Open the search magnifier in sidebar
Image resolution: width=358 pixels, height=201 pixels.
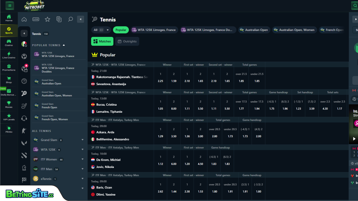(70, 19)
